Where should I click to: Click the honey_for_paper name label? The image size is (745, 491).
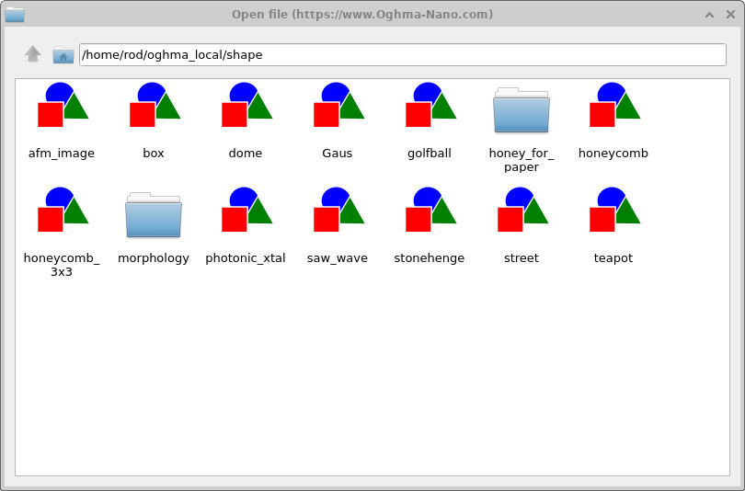tap(521, 160)
